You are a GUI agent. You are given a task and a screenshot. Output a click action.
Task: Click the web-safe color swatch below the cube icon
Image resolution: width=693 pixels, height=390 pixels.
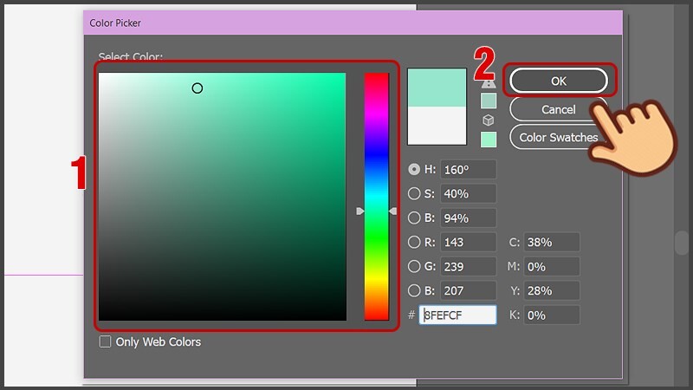[x=489, y=140]
